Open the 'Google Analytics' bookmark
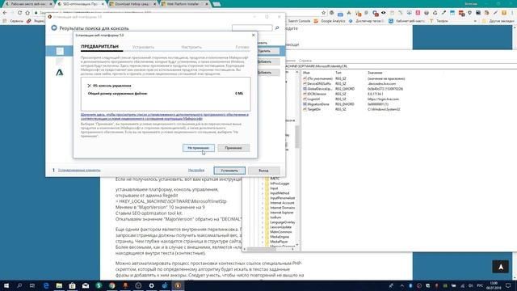The height and width of the screenshot is (291, 517). click(329, 21)
